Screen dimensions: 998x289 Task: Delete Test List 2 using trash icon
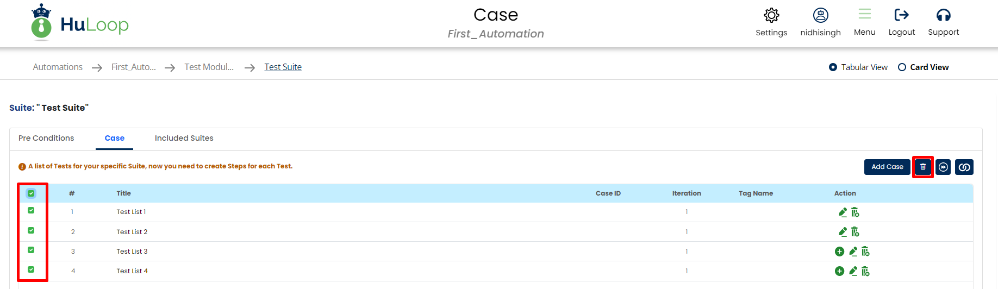click(x=855, y=232)
